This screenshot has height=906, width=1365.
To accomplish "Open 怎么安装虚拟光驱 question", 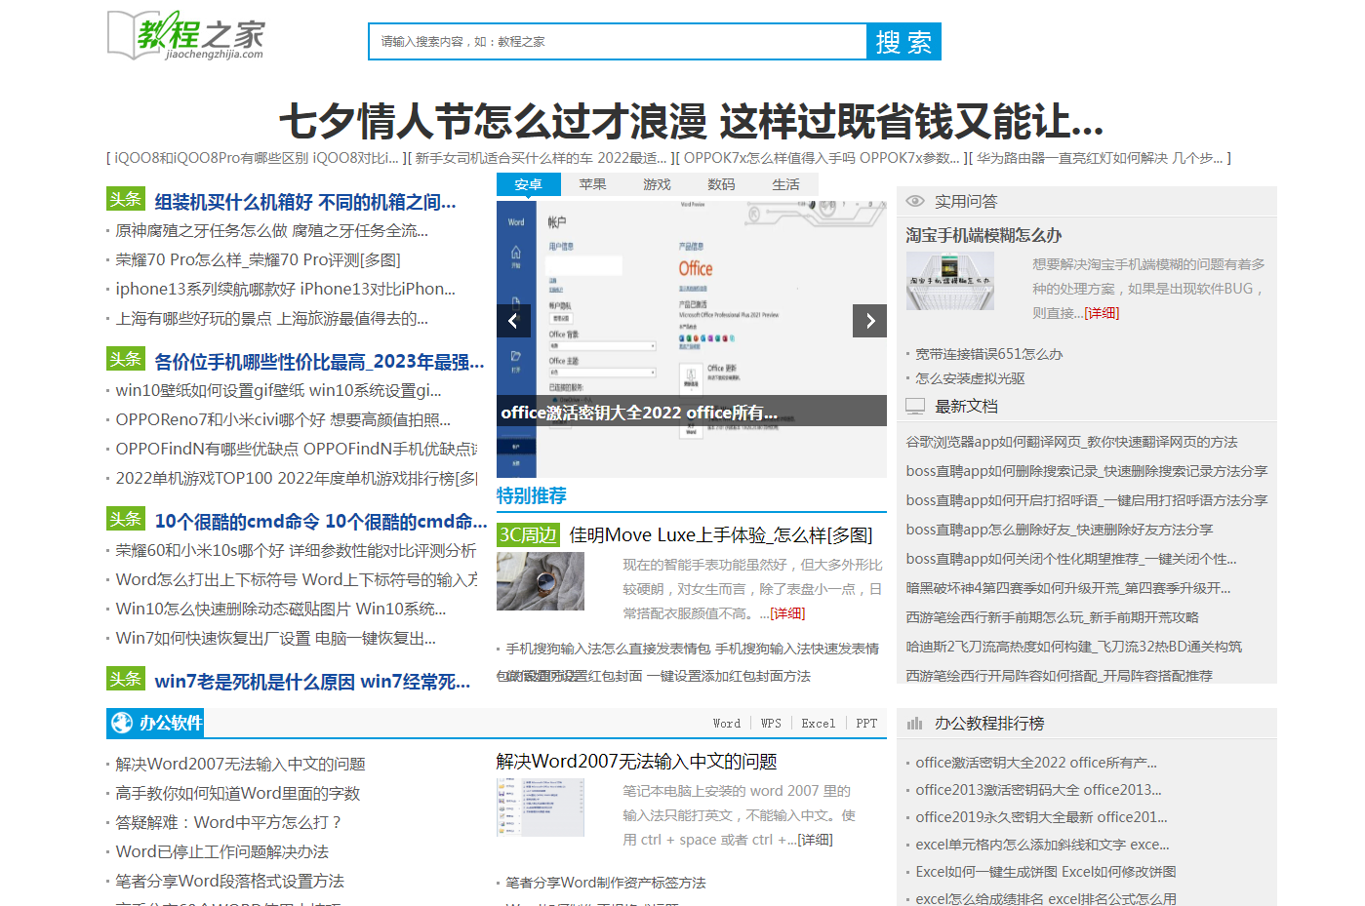I will point(970,378).
